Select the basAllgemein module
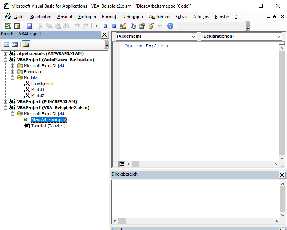The height and width of the screenshot is (230, 287). coord(43,84)
